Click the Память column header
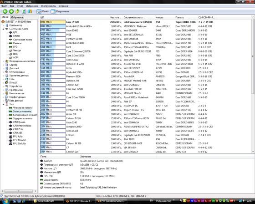The image size is (255, 204). [186, 17]
